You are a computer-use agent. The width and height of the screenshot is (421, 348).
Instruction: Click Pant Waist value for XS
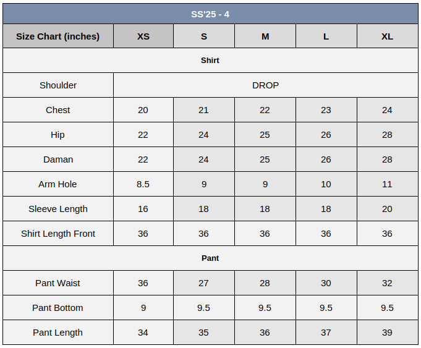click(x=143, y=283)
